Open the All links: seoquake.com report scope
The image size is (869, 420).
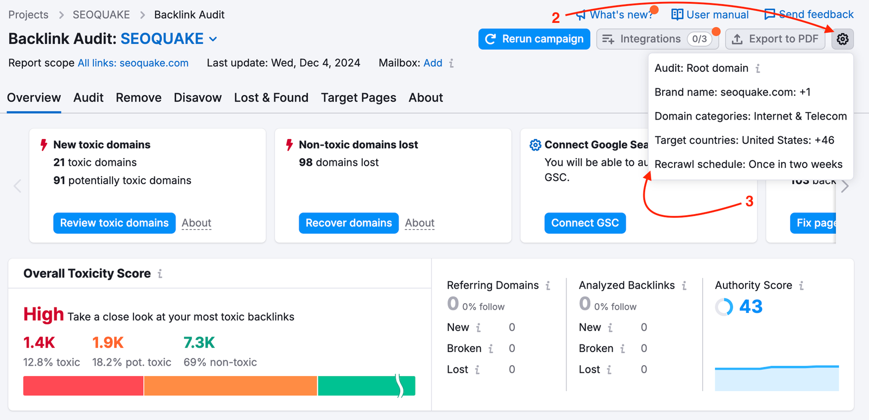133,63
